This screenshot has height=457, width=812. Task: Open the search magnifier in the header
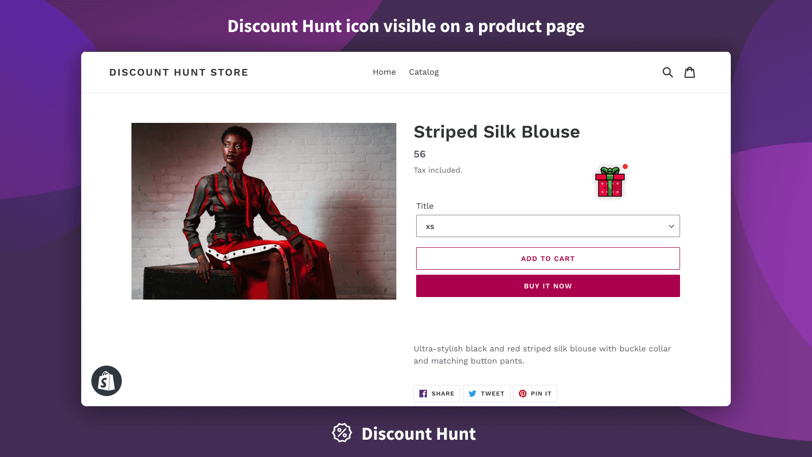668,72
